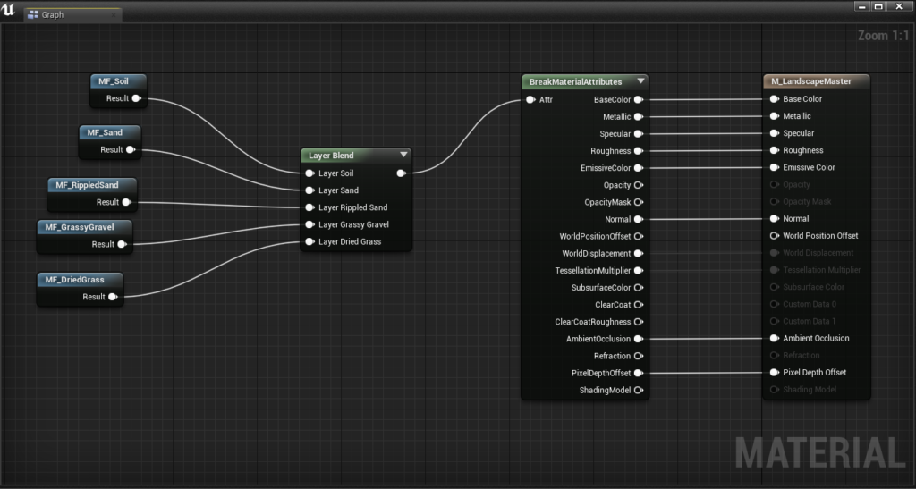Click the OpacityMask output pin
The width and height of the screenshot is (916, 489).
coord(639,202)
